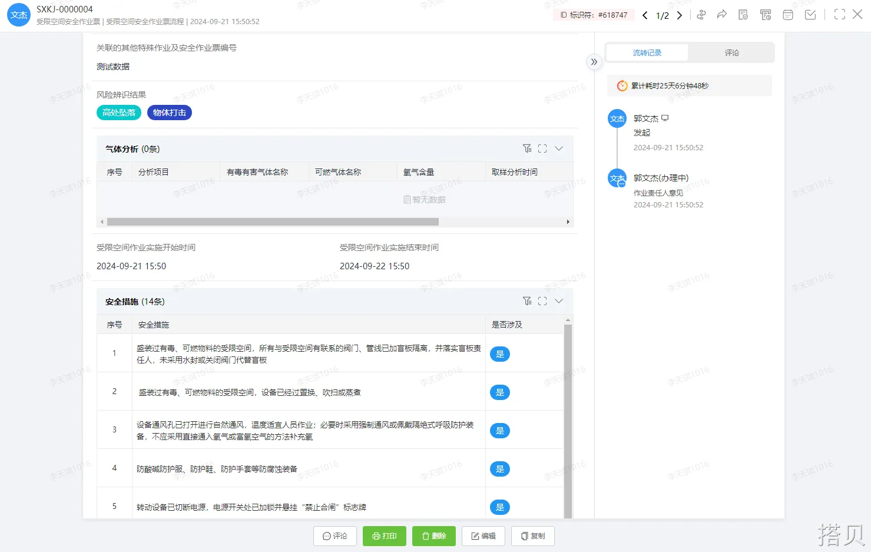Screen dimensions: 871x552
Task: Toggle 是 for safety measure row 4
Action: tap(500, 469)
